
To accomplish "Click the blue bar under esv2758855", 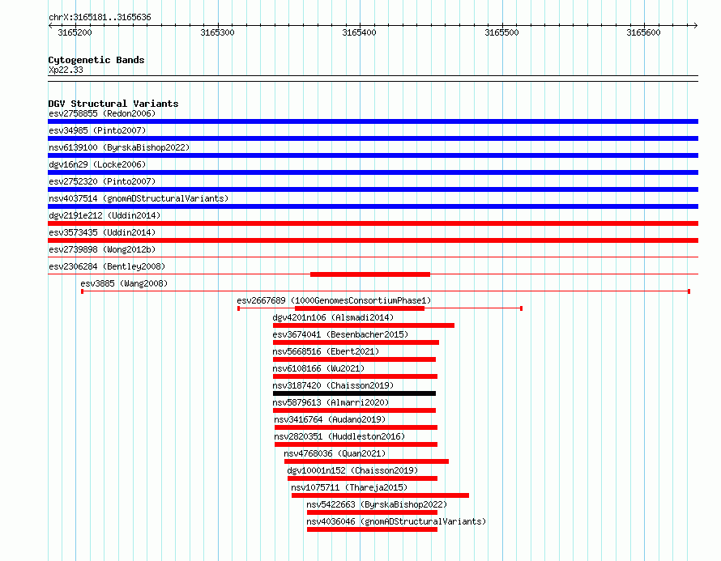I will point(373,121).
